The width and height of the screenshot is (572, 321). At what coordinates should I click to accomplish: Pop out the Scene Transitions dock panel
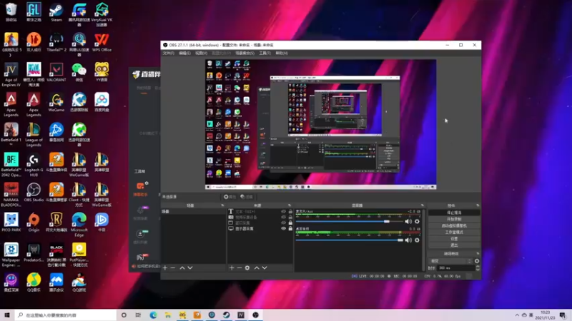(478, 254)
